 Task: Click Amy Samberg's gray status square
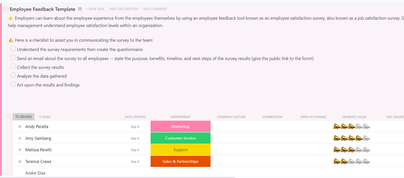(19, 138)
